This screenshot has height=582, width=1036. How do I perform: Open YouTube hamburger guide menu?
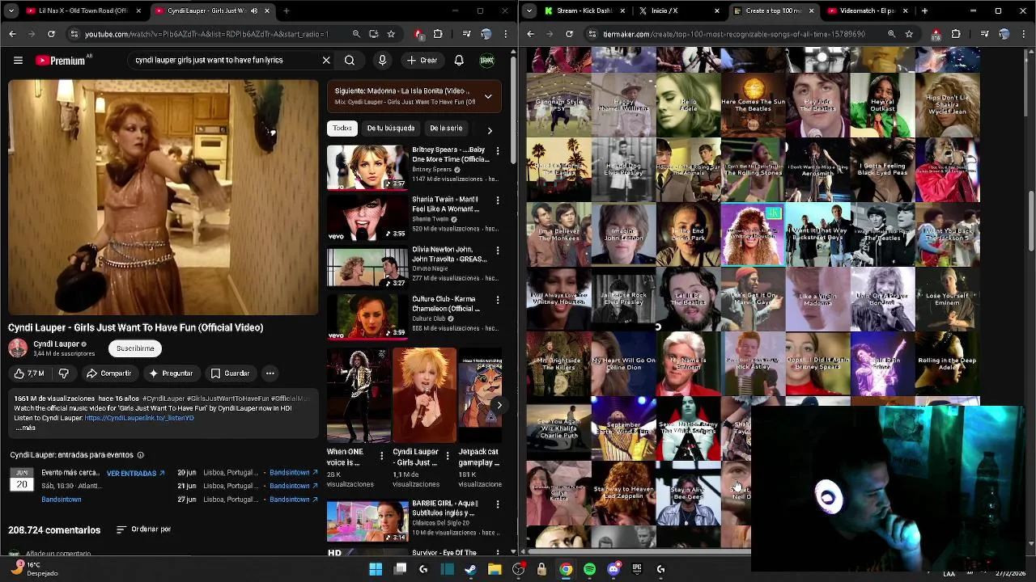(18, 61)
